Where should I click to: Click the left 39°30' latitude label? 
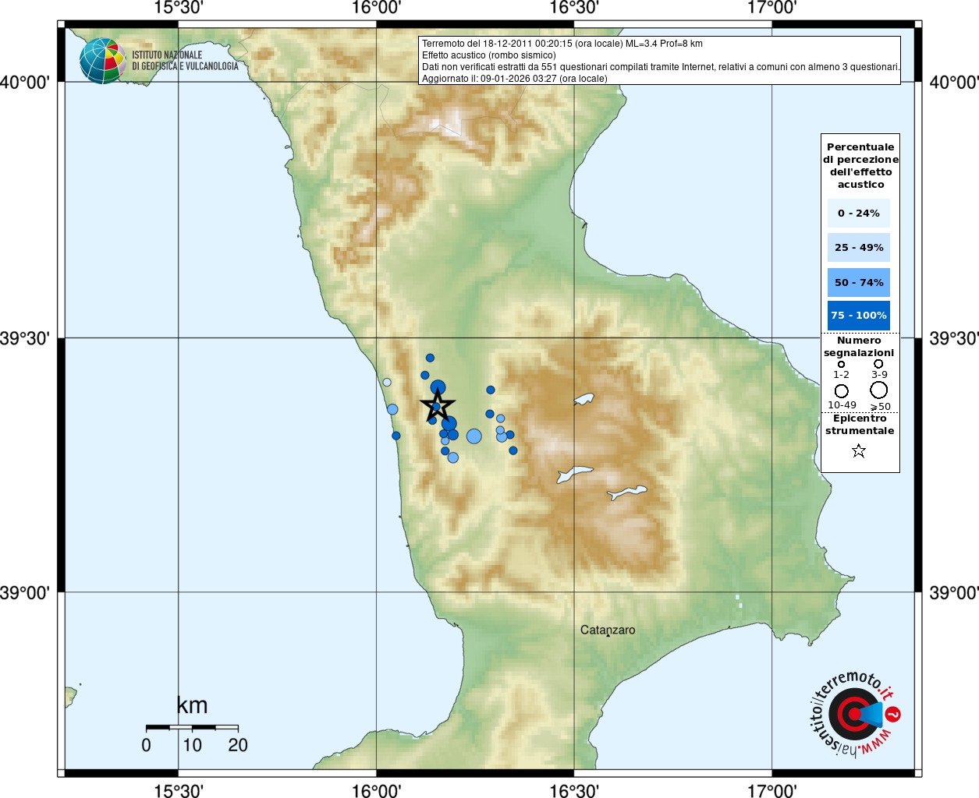click(25, 338)
